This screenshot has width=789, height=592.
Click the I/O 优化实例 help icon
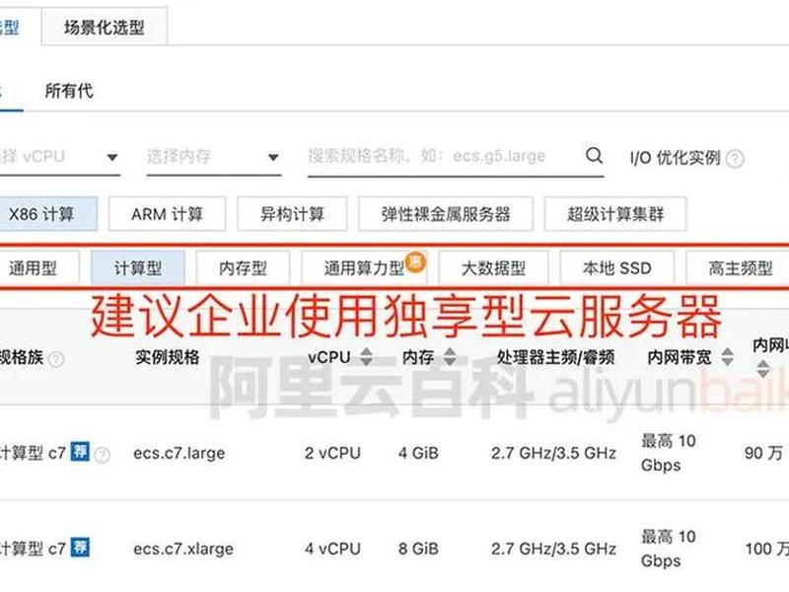pos(735,159)
